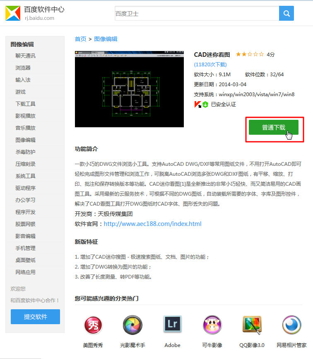Click the 图像编辑 sidebar heading
The width and height of the screenshot is (313, 359).
pos(22,44)
